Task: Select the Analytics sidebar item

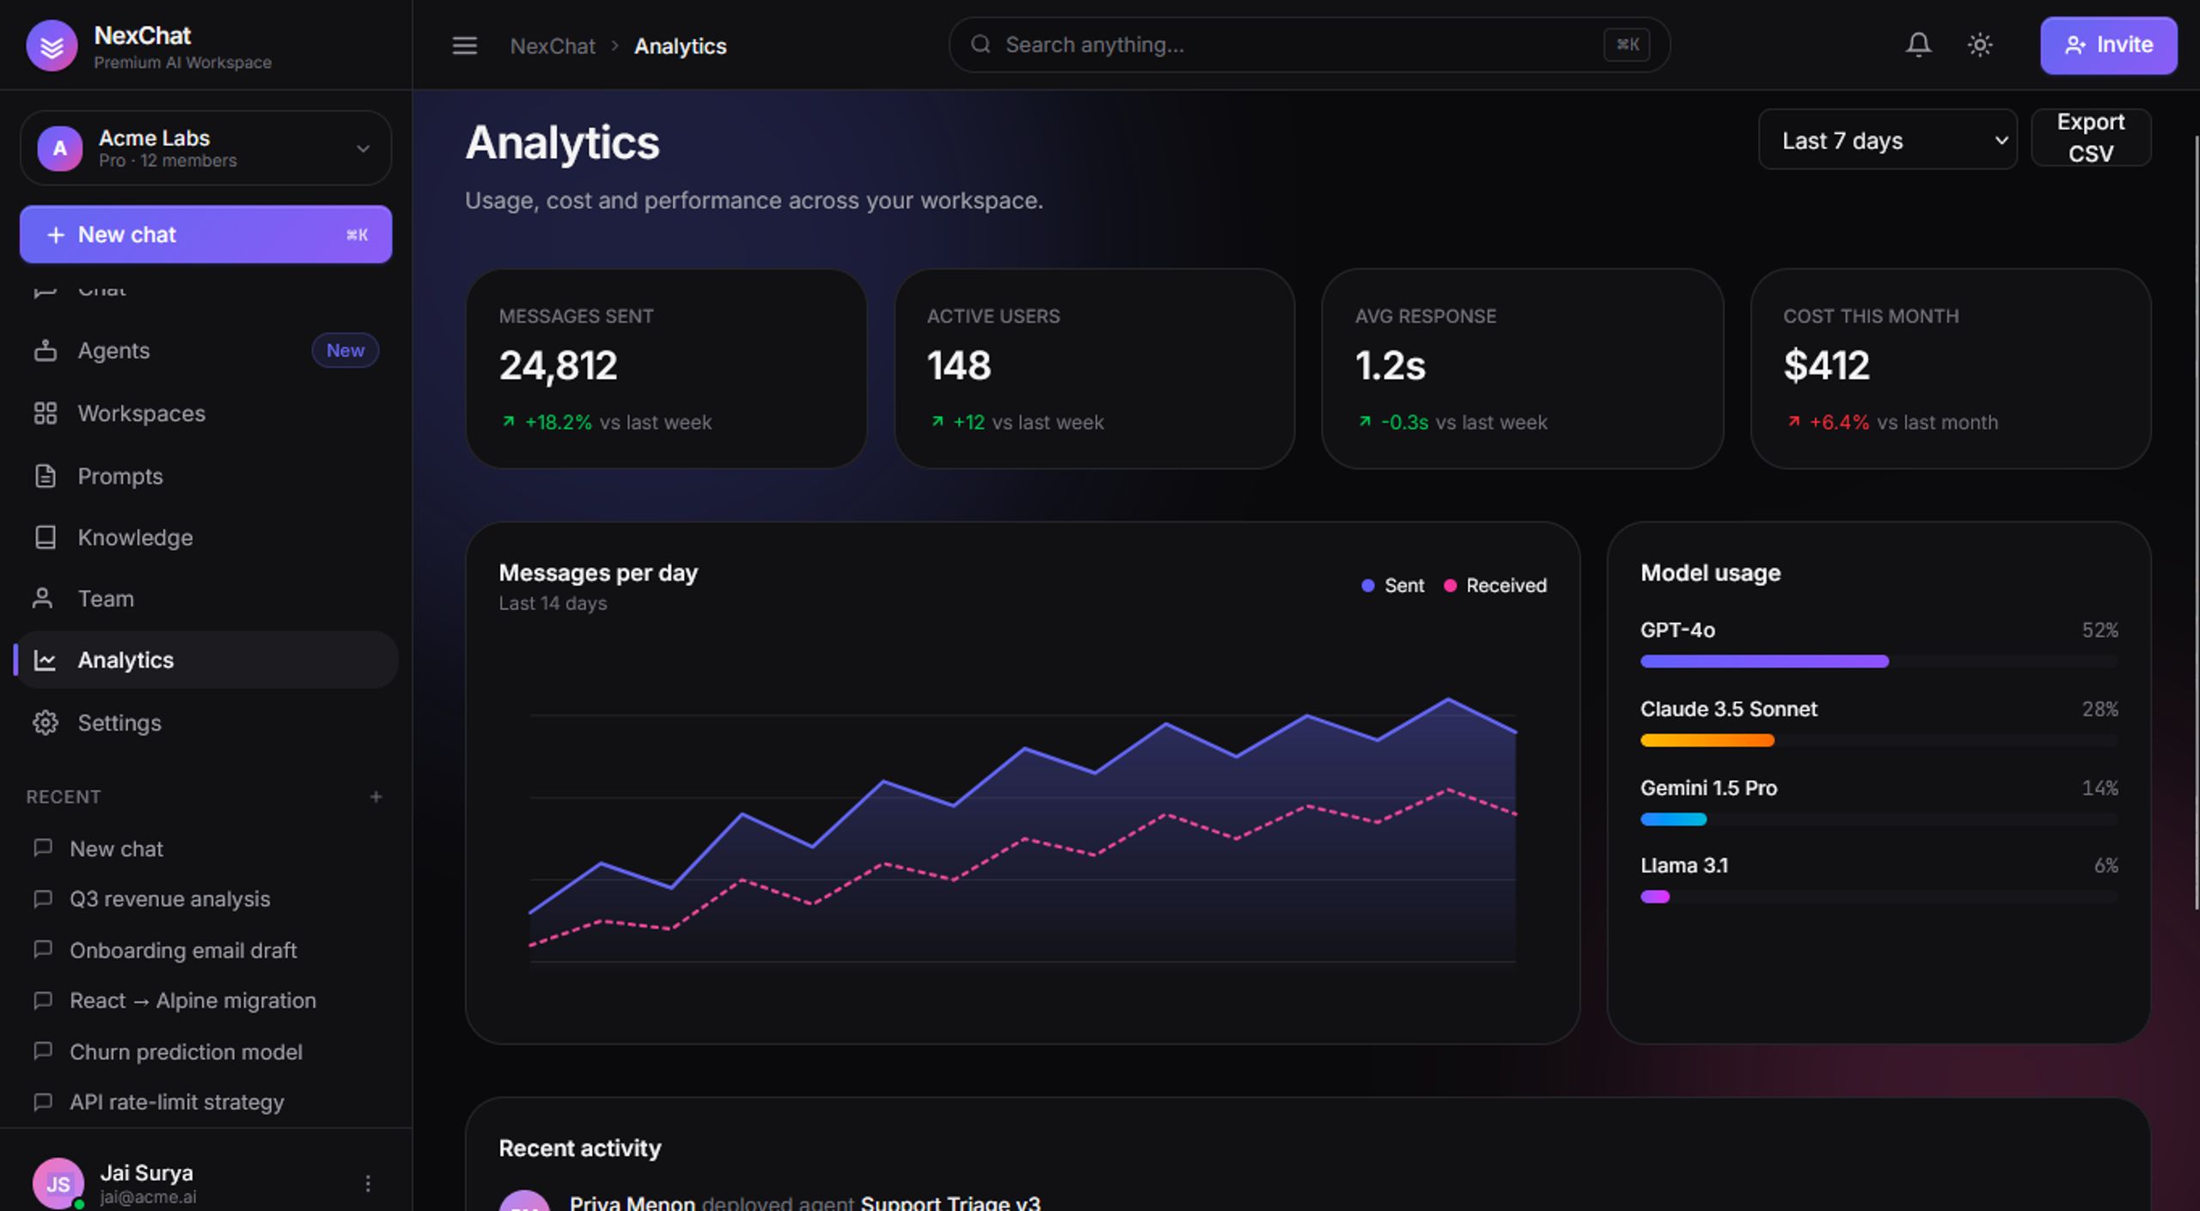Action: pyautogui.click(x=207, y=660)
